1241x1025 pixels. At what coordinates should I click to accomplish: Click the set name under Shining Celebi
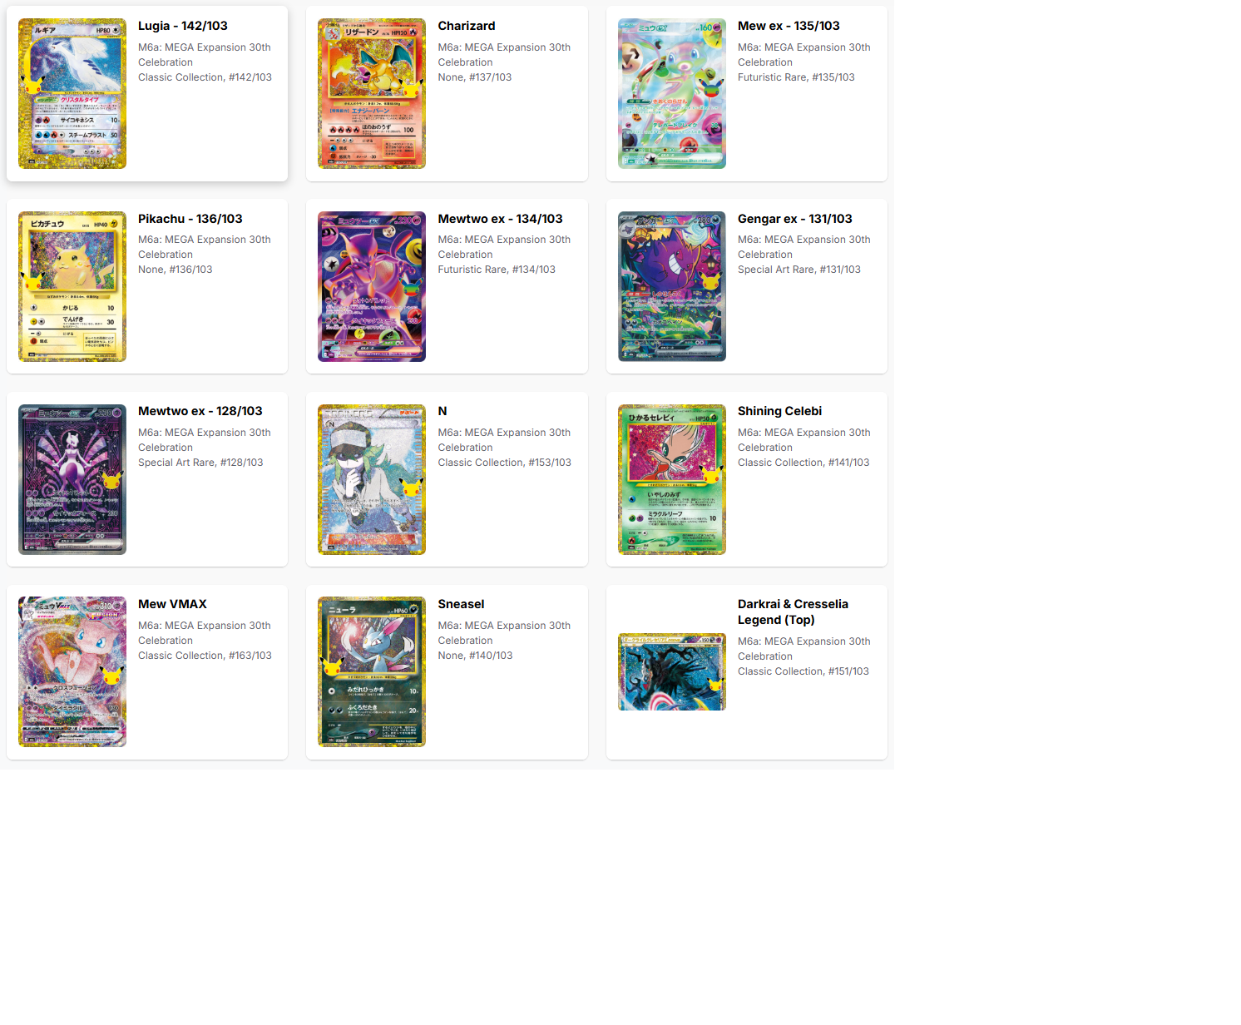[x=804, y=440]
